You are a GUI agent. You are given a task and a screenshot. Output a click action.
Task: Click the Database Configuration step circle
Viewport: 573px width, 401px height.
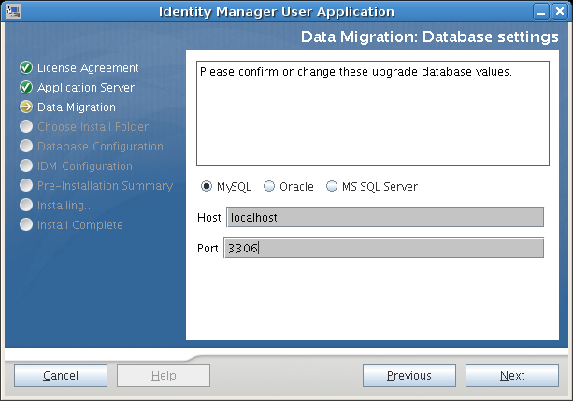[x=26, y=147]
